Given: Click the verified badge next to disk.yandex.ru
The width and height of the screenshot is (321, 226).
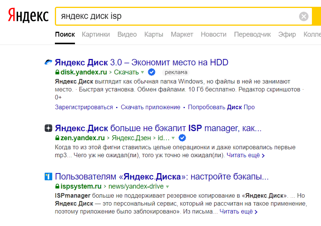Looking at the screenshot, I should click(x=151, y=72).
